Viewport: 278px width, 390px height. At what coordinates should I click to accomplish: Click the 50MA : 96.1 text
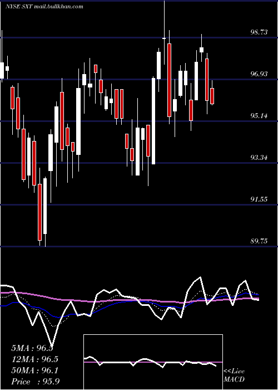click(34, 370)
